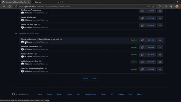The width and height of the screenshot is (181, 102).
Task: Open the browser profile avatar
Action: pyautogui.click(x=177, y=7)
